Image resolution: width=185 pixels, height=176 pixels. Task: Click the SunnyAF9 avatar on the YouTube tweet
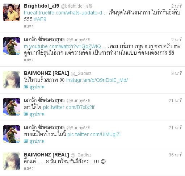click(x=12, y=46)
